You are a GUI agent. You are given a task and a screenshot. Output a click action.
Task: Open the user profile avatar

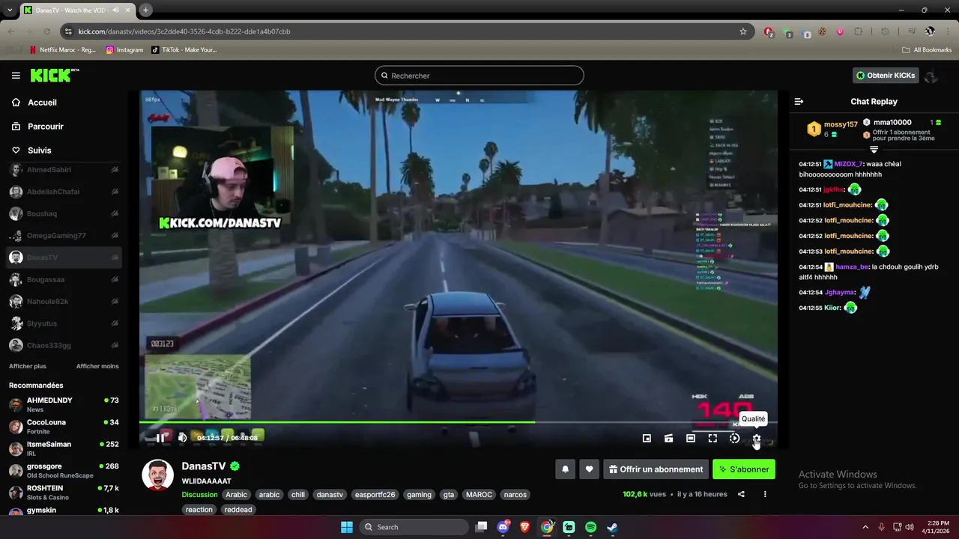tap(932, 76)
